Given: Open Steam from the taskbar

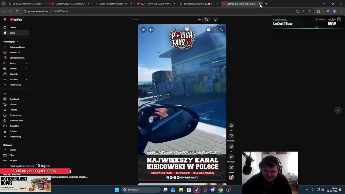Looking at the screenshot, I should point(197,190).
